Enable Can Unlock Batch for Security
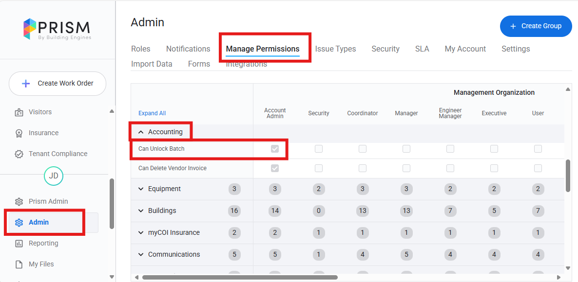 pyautogui.click(x=319, y=149)
